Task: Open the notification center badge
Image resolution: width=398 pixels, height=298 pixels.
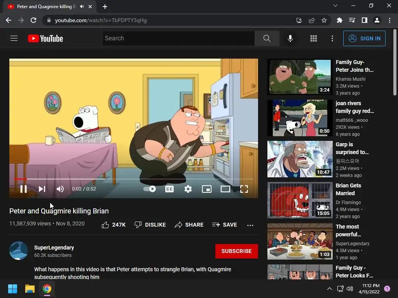Action: tap(387, 289)
